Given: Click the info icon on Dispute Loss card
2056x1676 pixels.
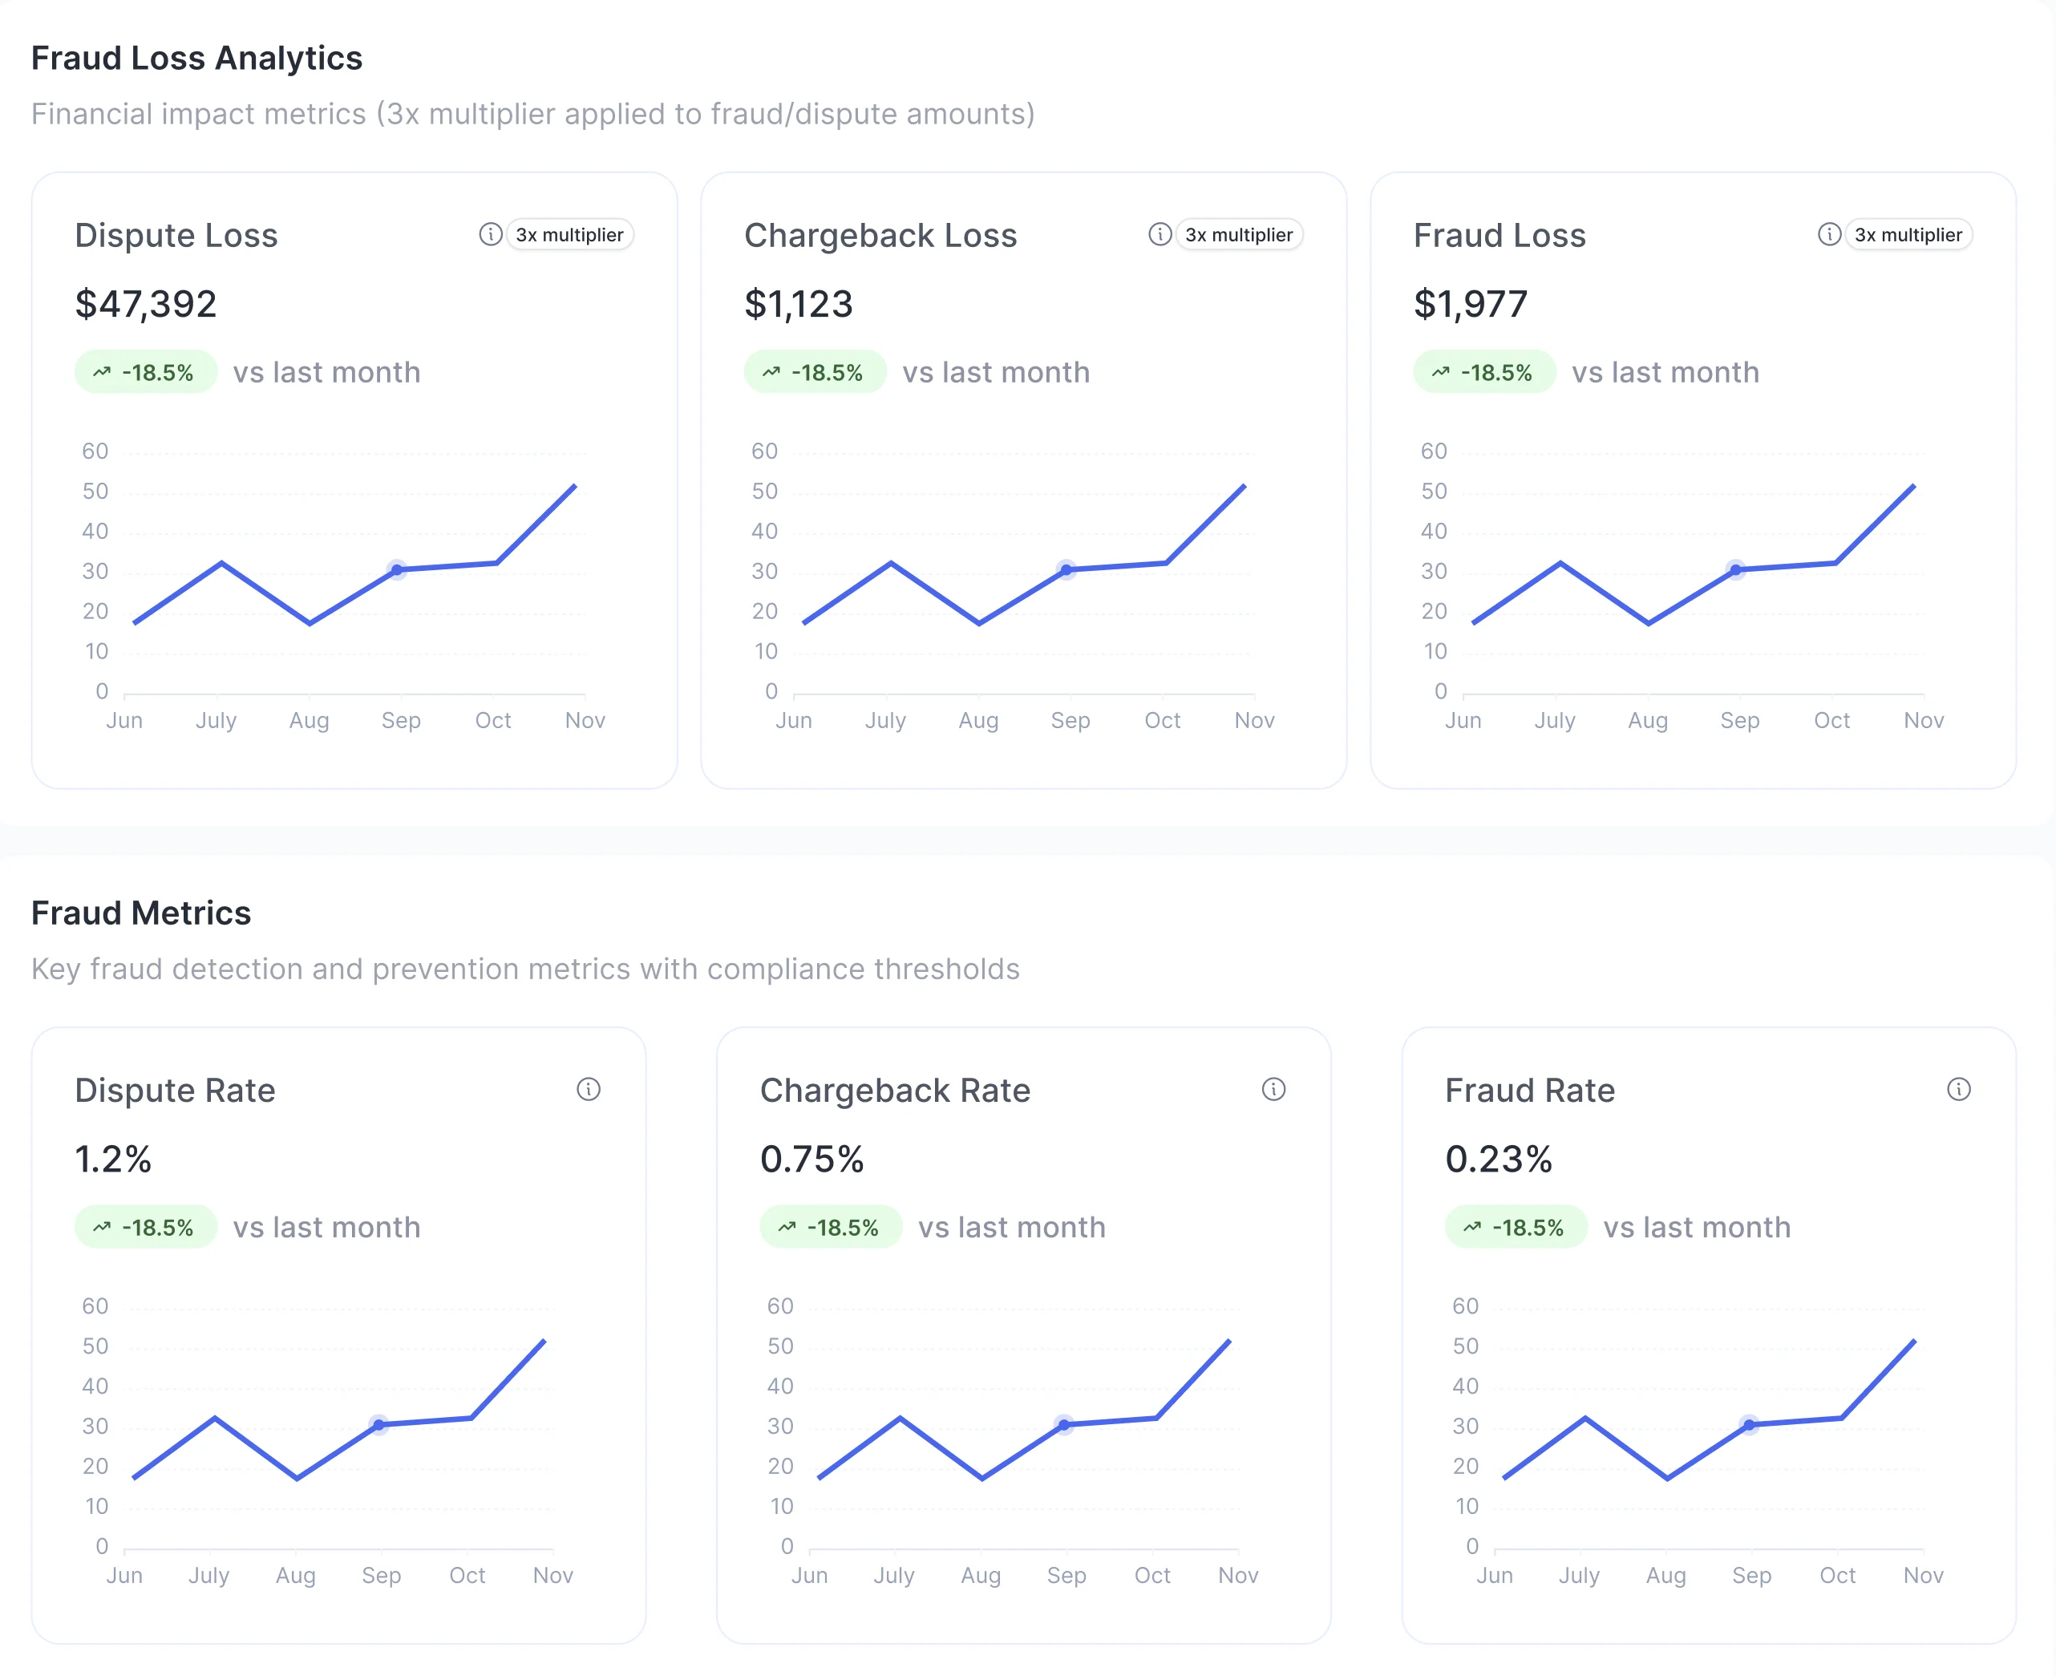Looking at the screenshot, I should [x=491, y=233].
